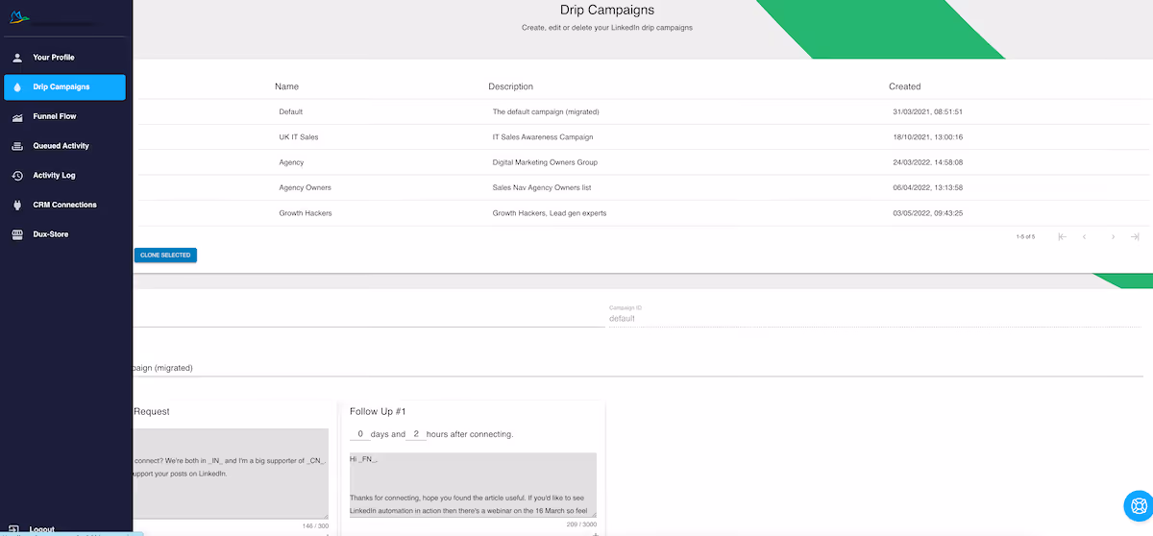
Task: Click the days field in Follow Up #1
Action: tap(360, 434)
